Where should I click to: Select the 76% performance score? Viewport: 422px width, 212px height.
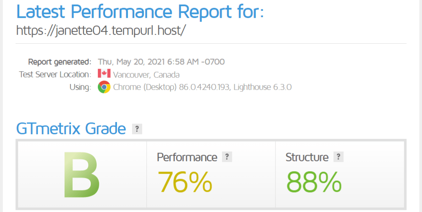[x=185, y=181]
